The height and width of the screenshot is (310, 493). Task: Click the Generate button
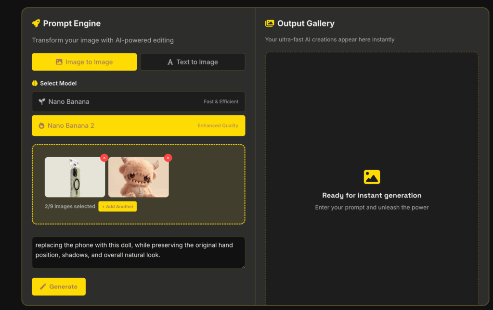point(59,286)
